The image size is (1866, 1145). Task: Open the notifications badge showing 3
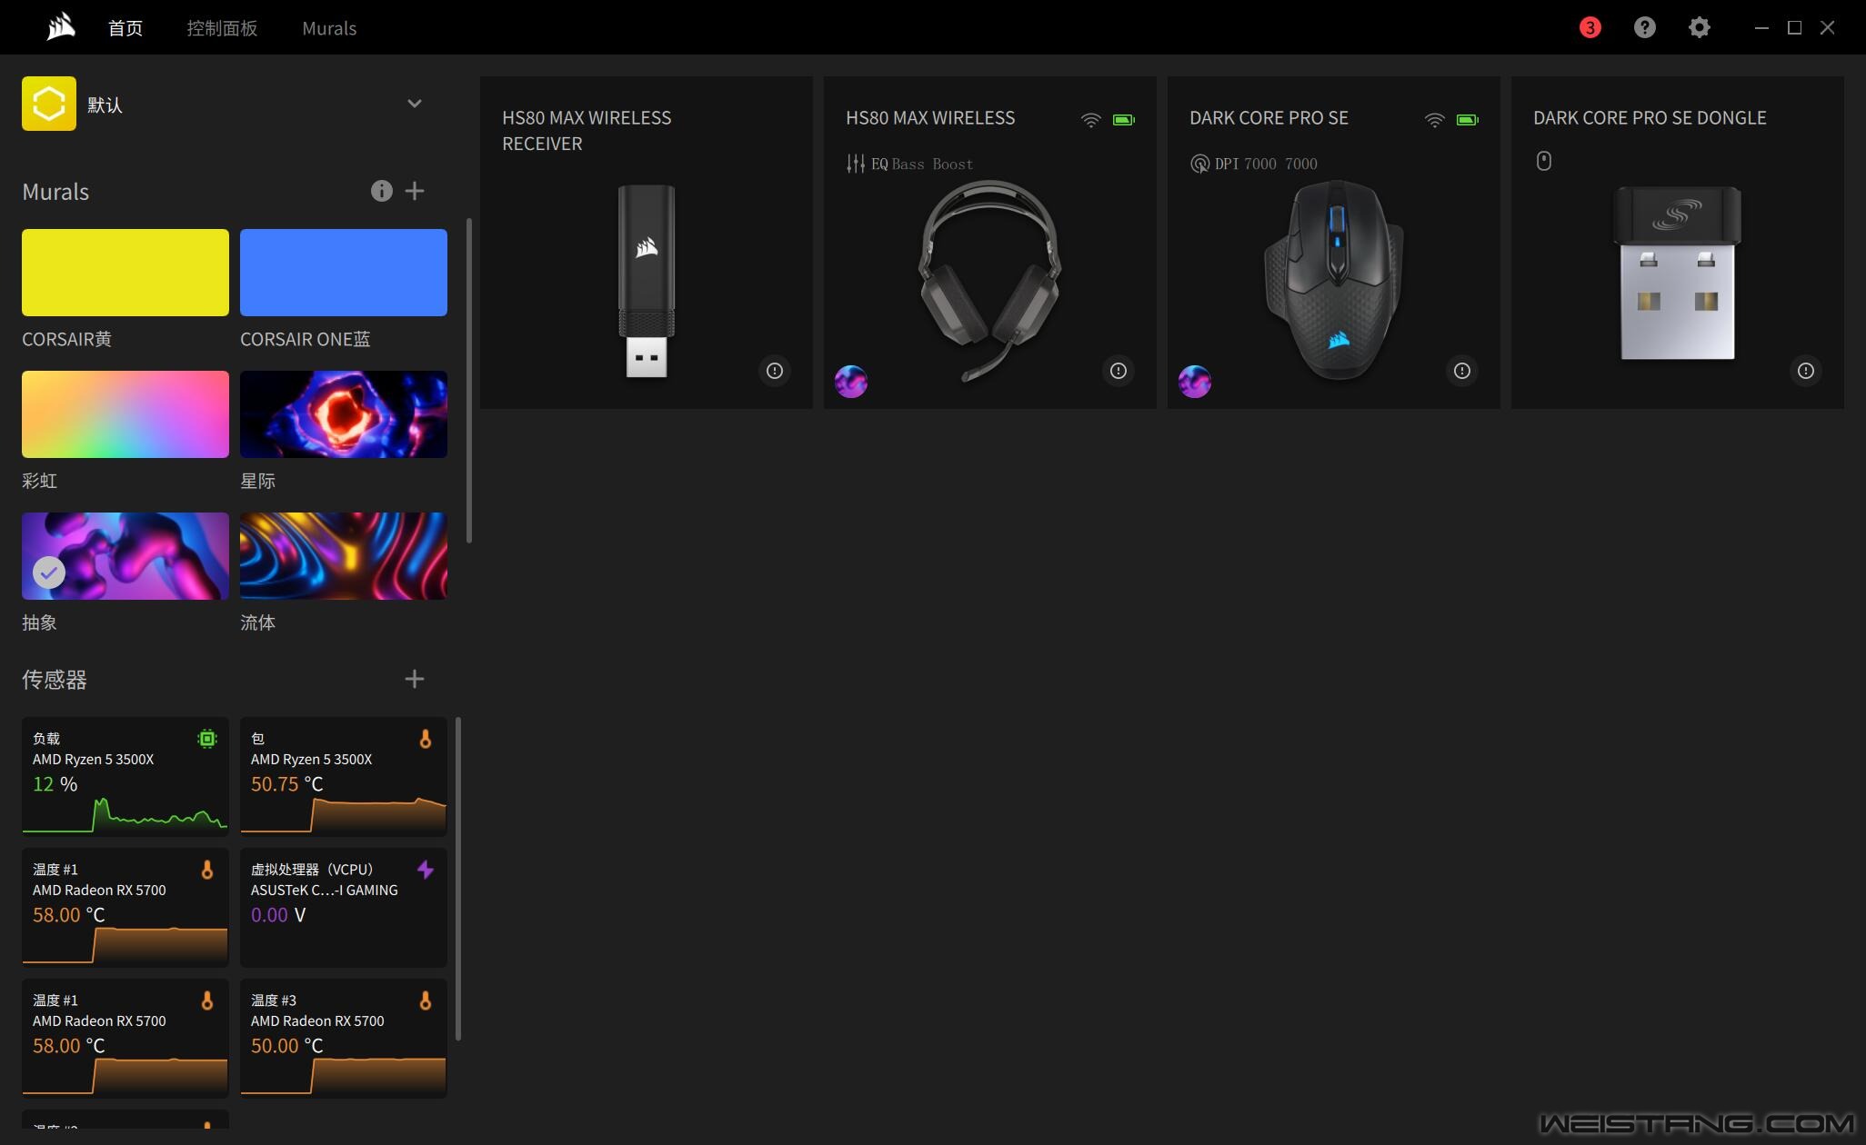(1590, 27)
